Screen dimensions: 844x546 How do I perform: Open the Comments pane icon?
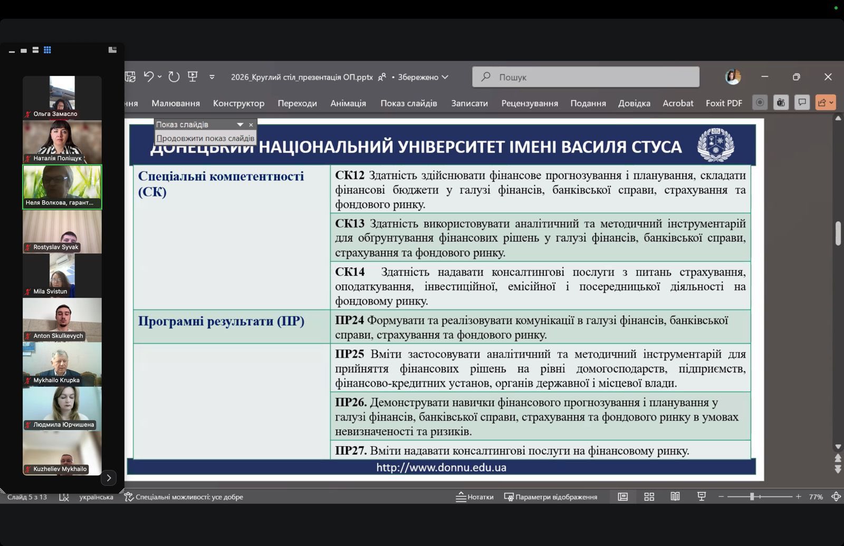(802, 103)
